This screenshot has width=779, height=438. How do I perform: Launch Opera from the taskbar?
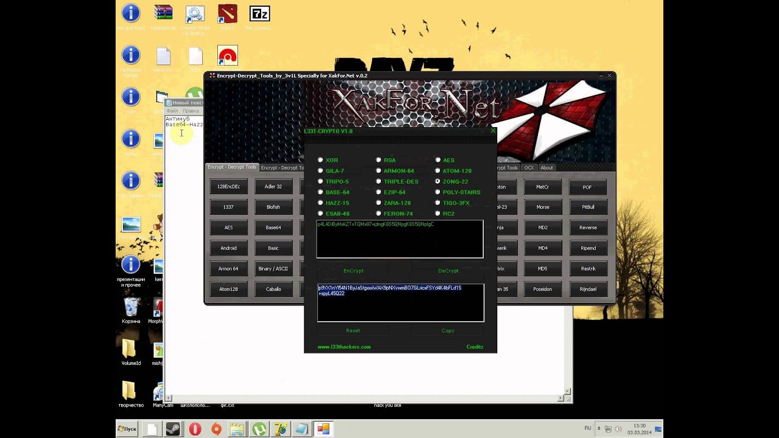point(195,429)
